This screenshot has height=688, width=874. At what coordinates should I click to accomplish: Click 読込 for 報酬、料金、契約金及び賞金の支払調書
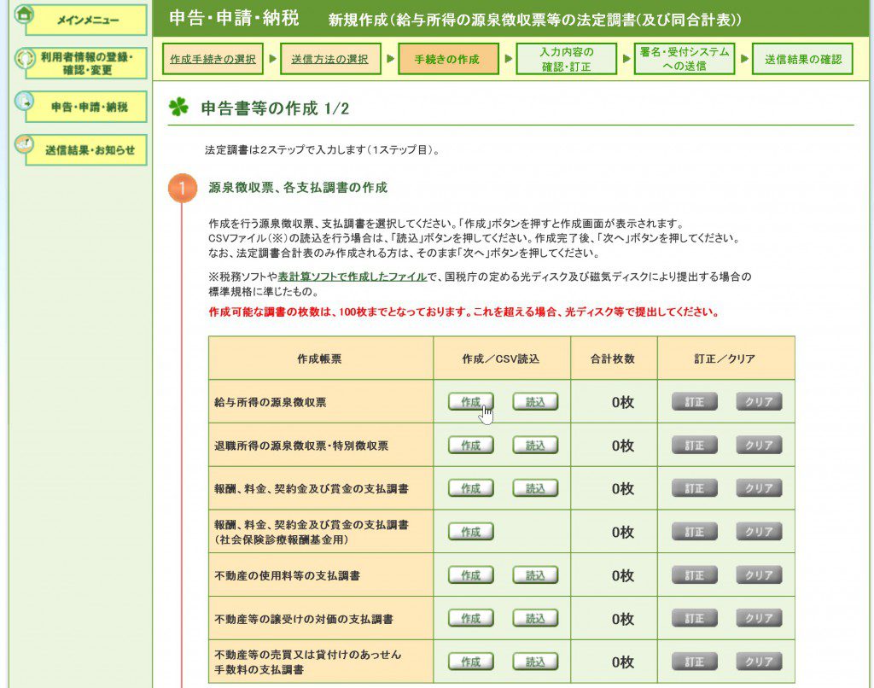coord(535,488)
